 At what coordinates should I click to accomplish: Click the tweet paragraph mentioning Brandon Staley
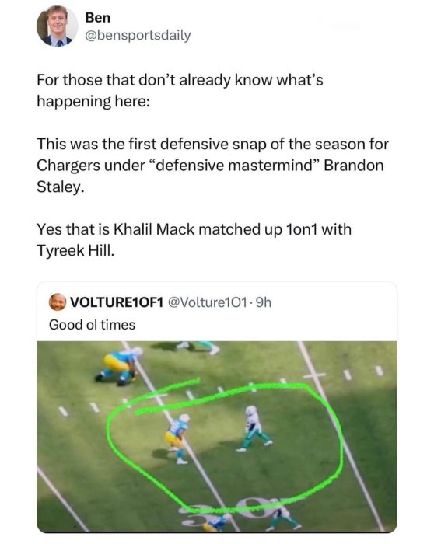click(212, 166)
